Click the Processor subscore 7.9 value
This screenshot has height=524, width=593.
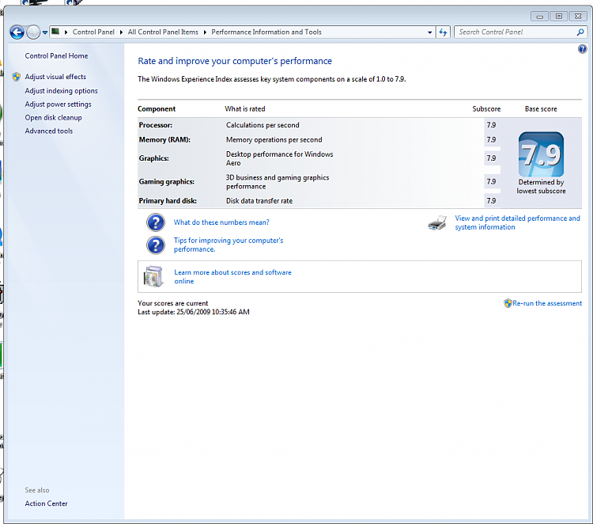[491, 125]
